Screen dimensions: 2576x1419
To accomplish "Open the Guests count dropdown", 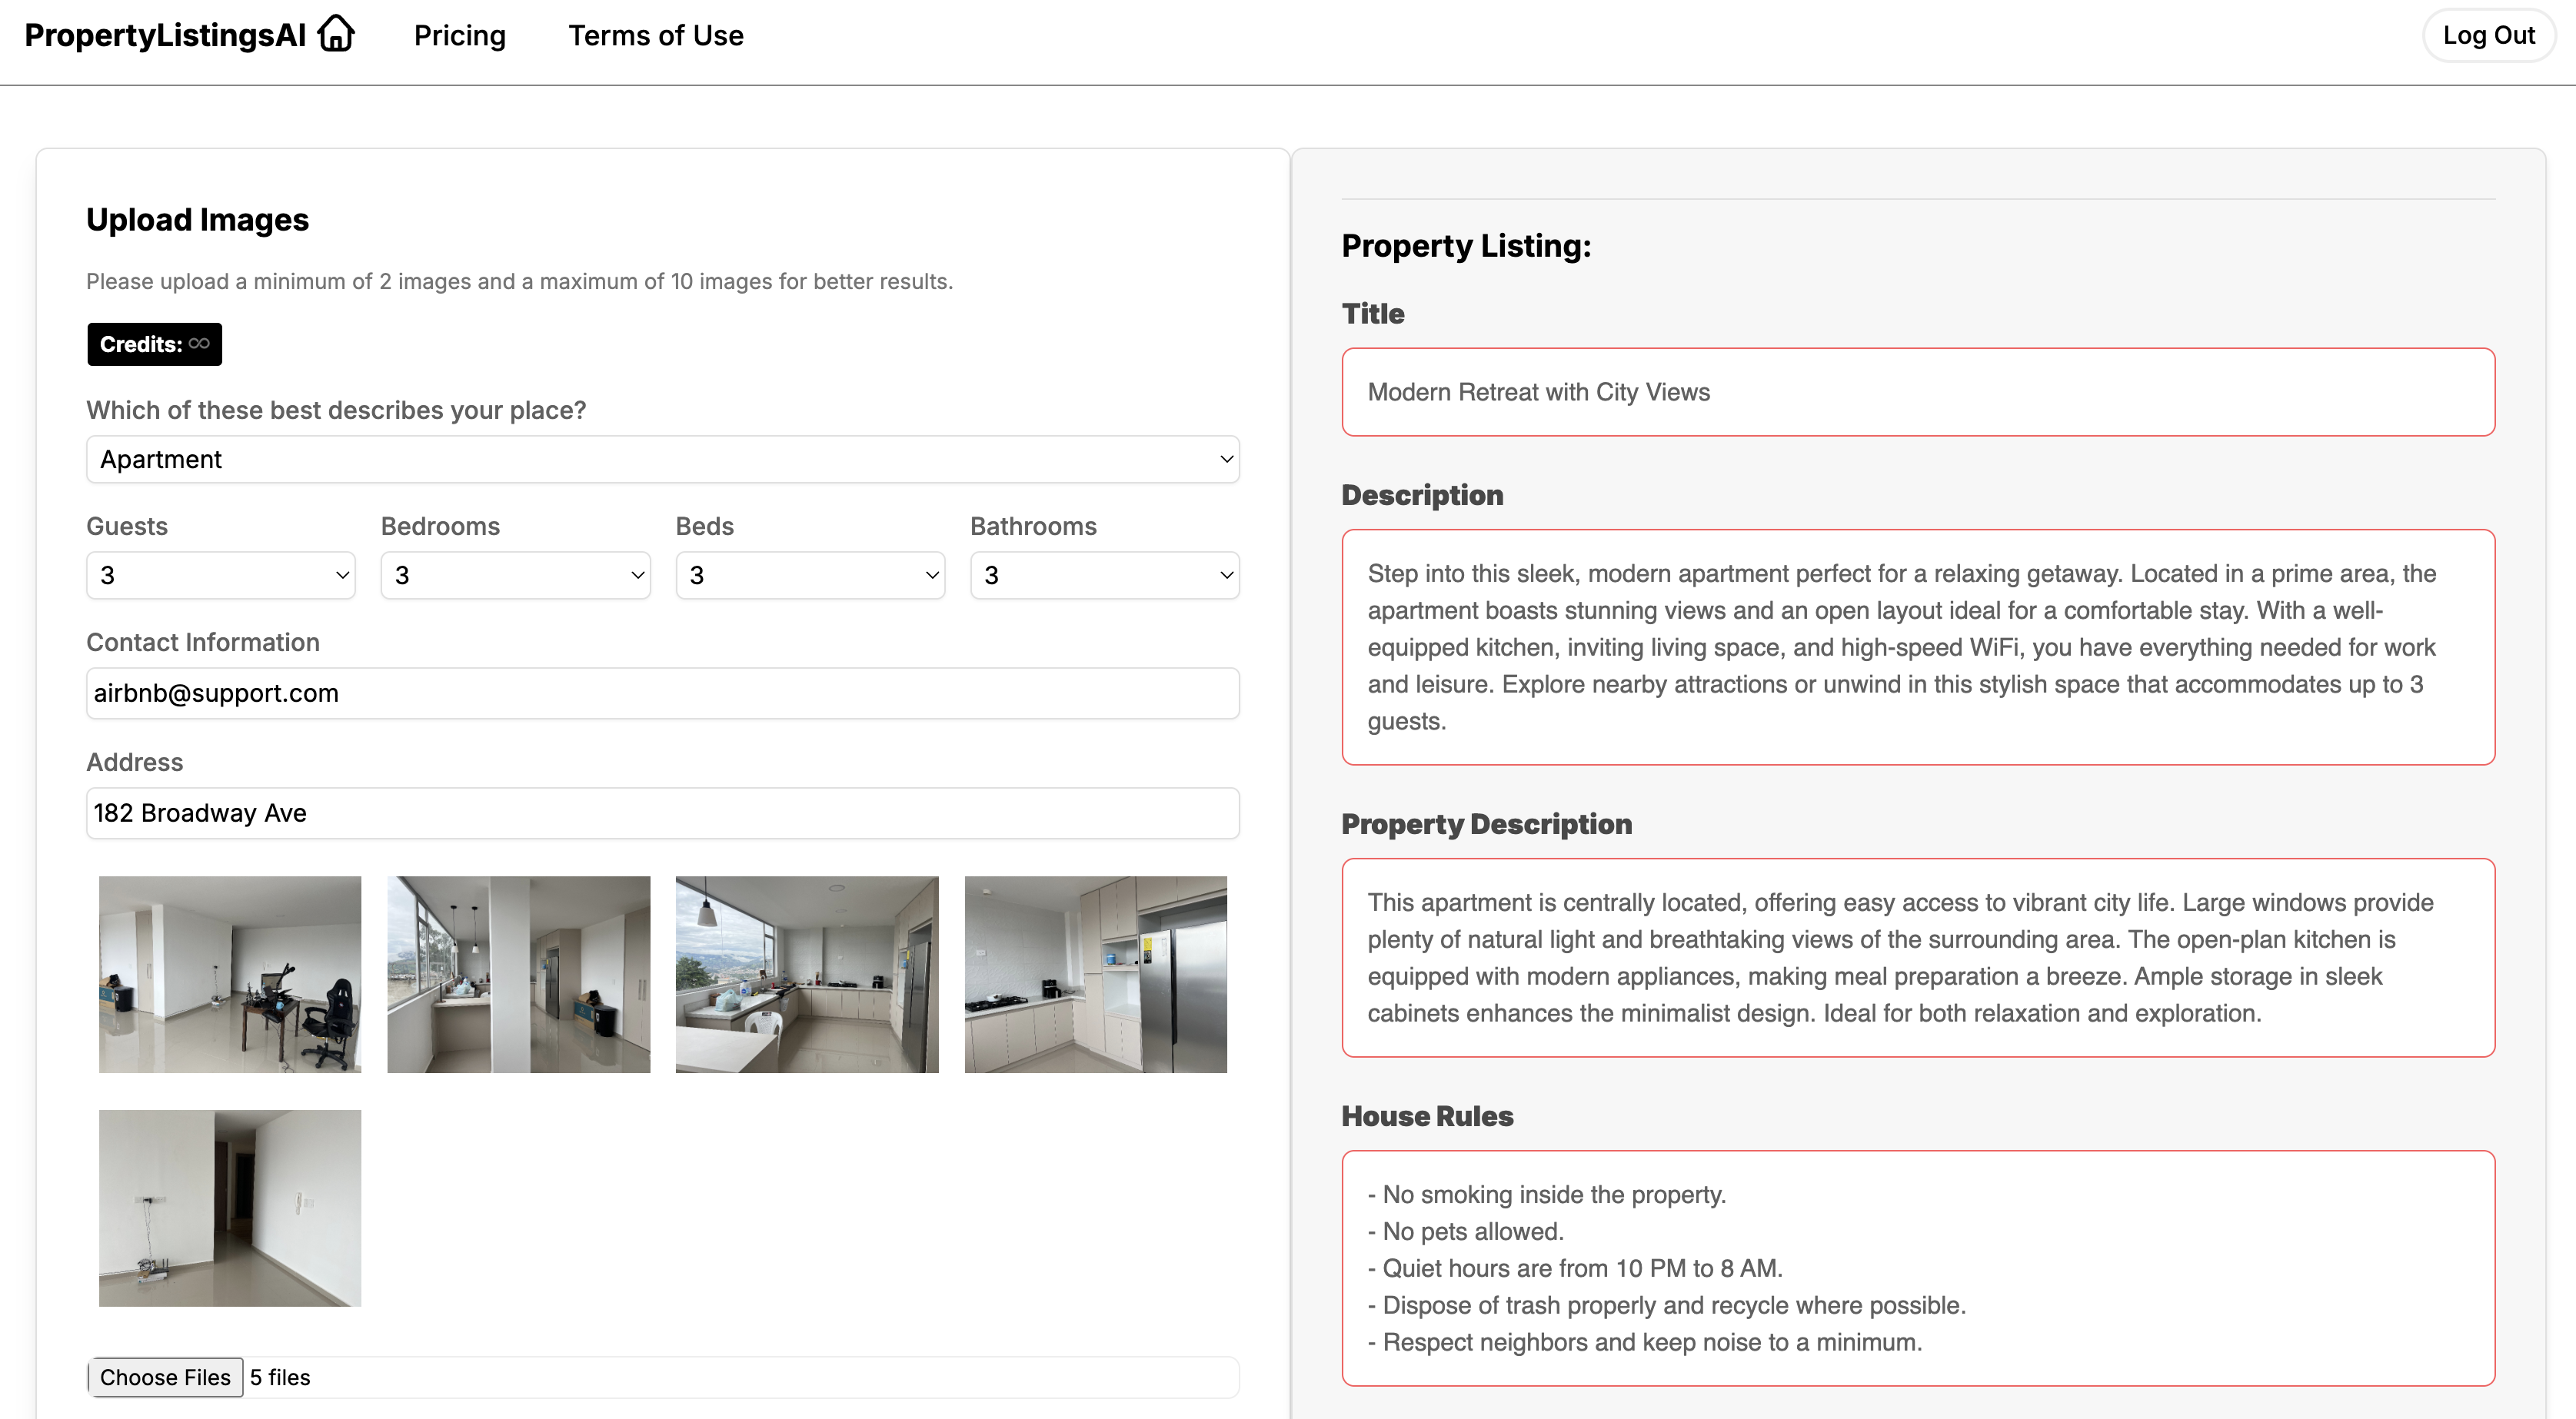I will click(x=220, y=575).
